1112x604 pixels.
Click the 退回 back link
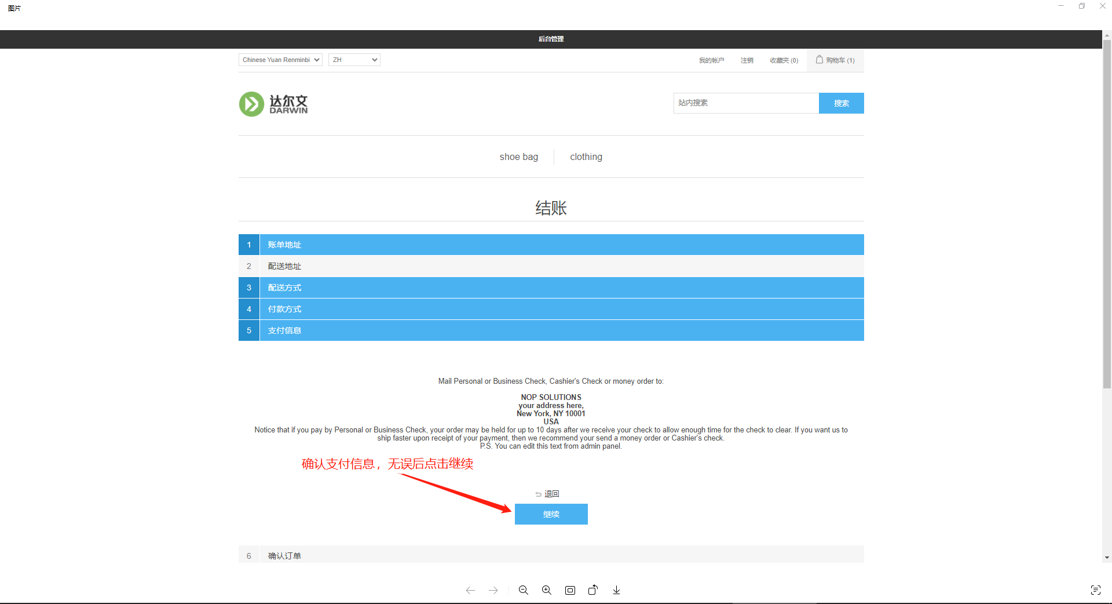coord(551,494)
